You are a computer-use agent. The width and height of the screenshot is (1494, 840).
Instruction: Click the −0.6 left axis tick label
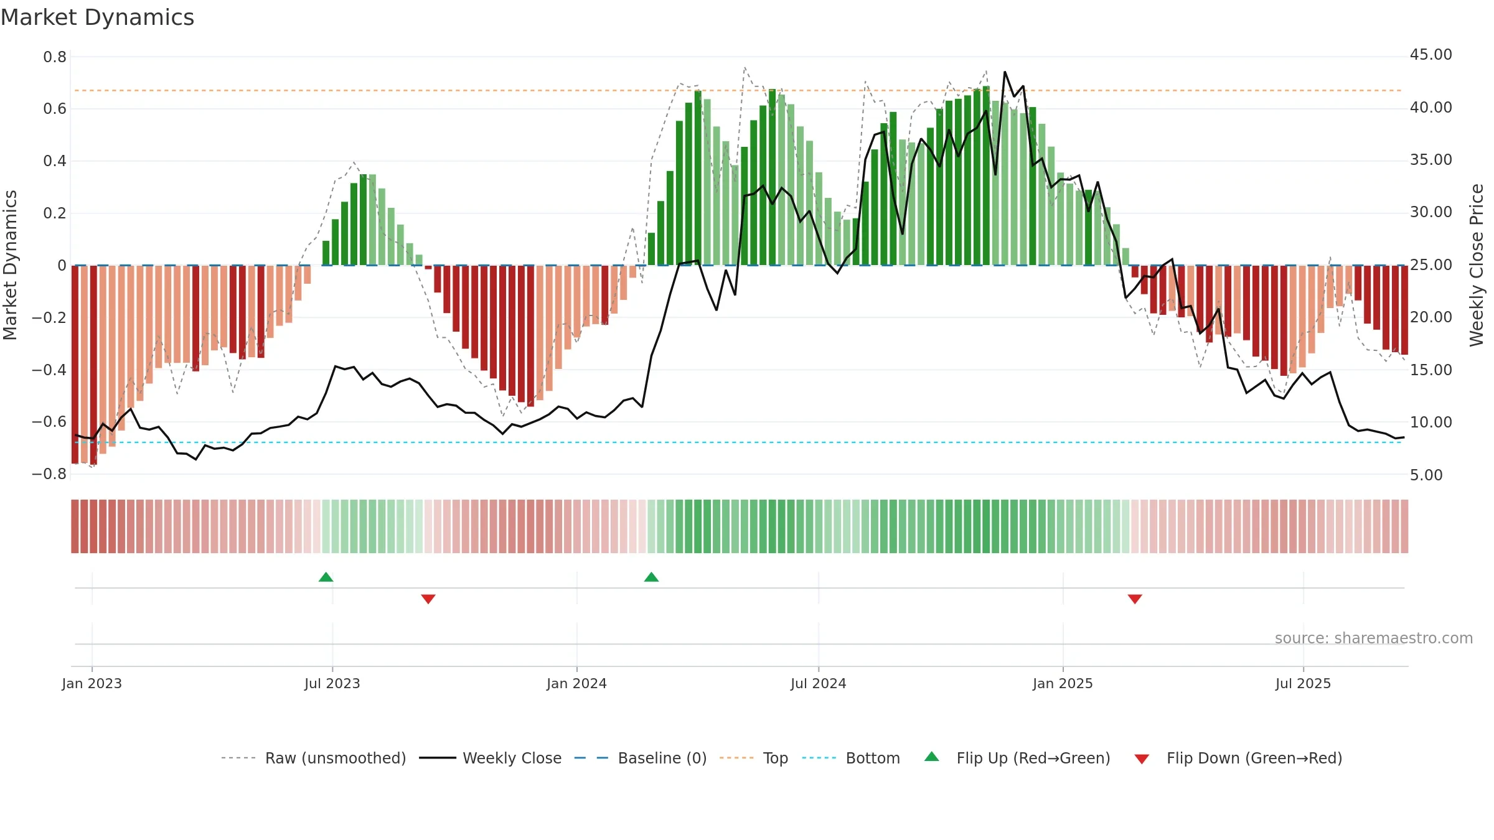[49, 422]
